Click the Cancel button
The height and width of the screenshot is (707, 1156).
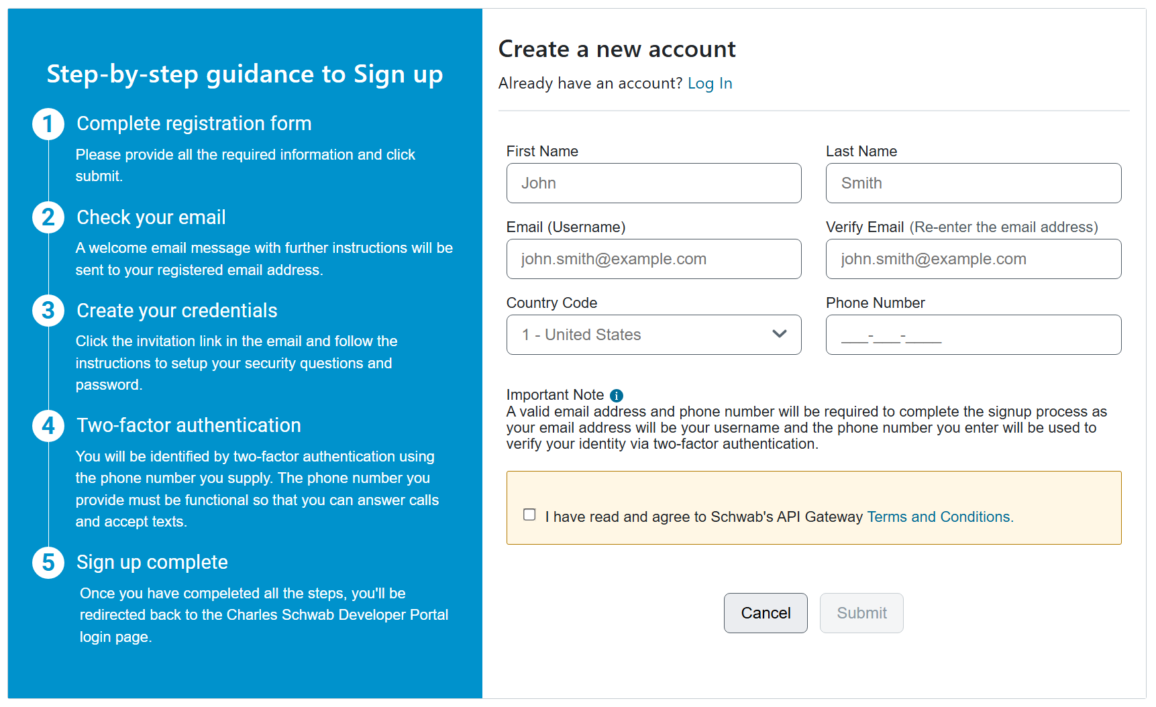click(766, 613)
